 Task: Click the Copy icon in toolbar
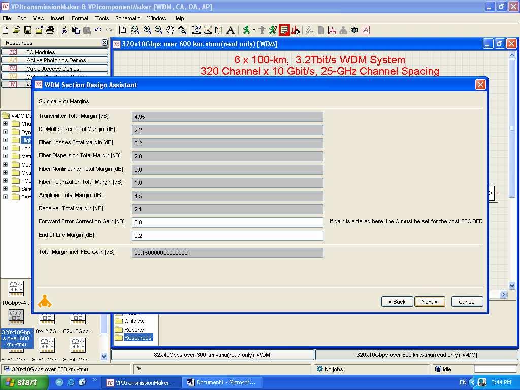[x=76, y=30]
